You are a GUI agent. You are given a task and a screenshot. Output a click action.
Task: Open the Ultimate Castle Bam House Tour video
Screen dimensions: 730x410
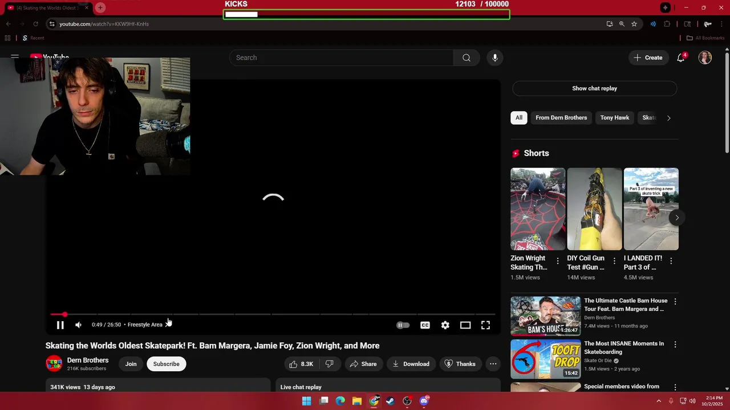tap(545, 316)
